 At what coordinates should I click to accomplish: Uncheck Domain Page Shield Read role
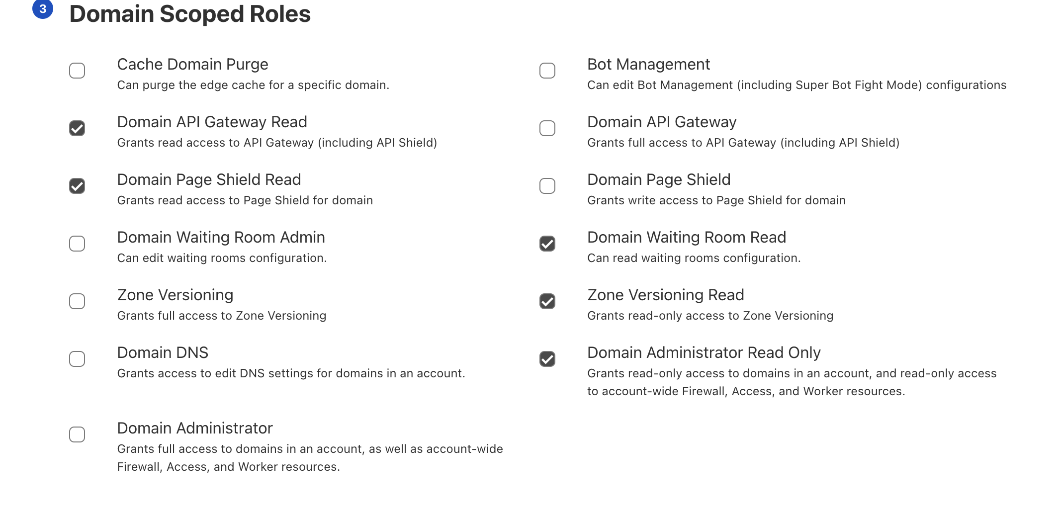click(x=77, y=186)
